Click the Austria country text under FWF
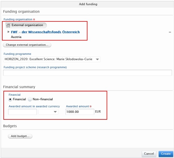Screen dimensions: 174x158 (x=16, y=37)
